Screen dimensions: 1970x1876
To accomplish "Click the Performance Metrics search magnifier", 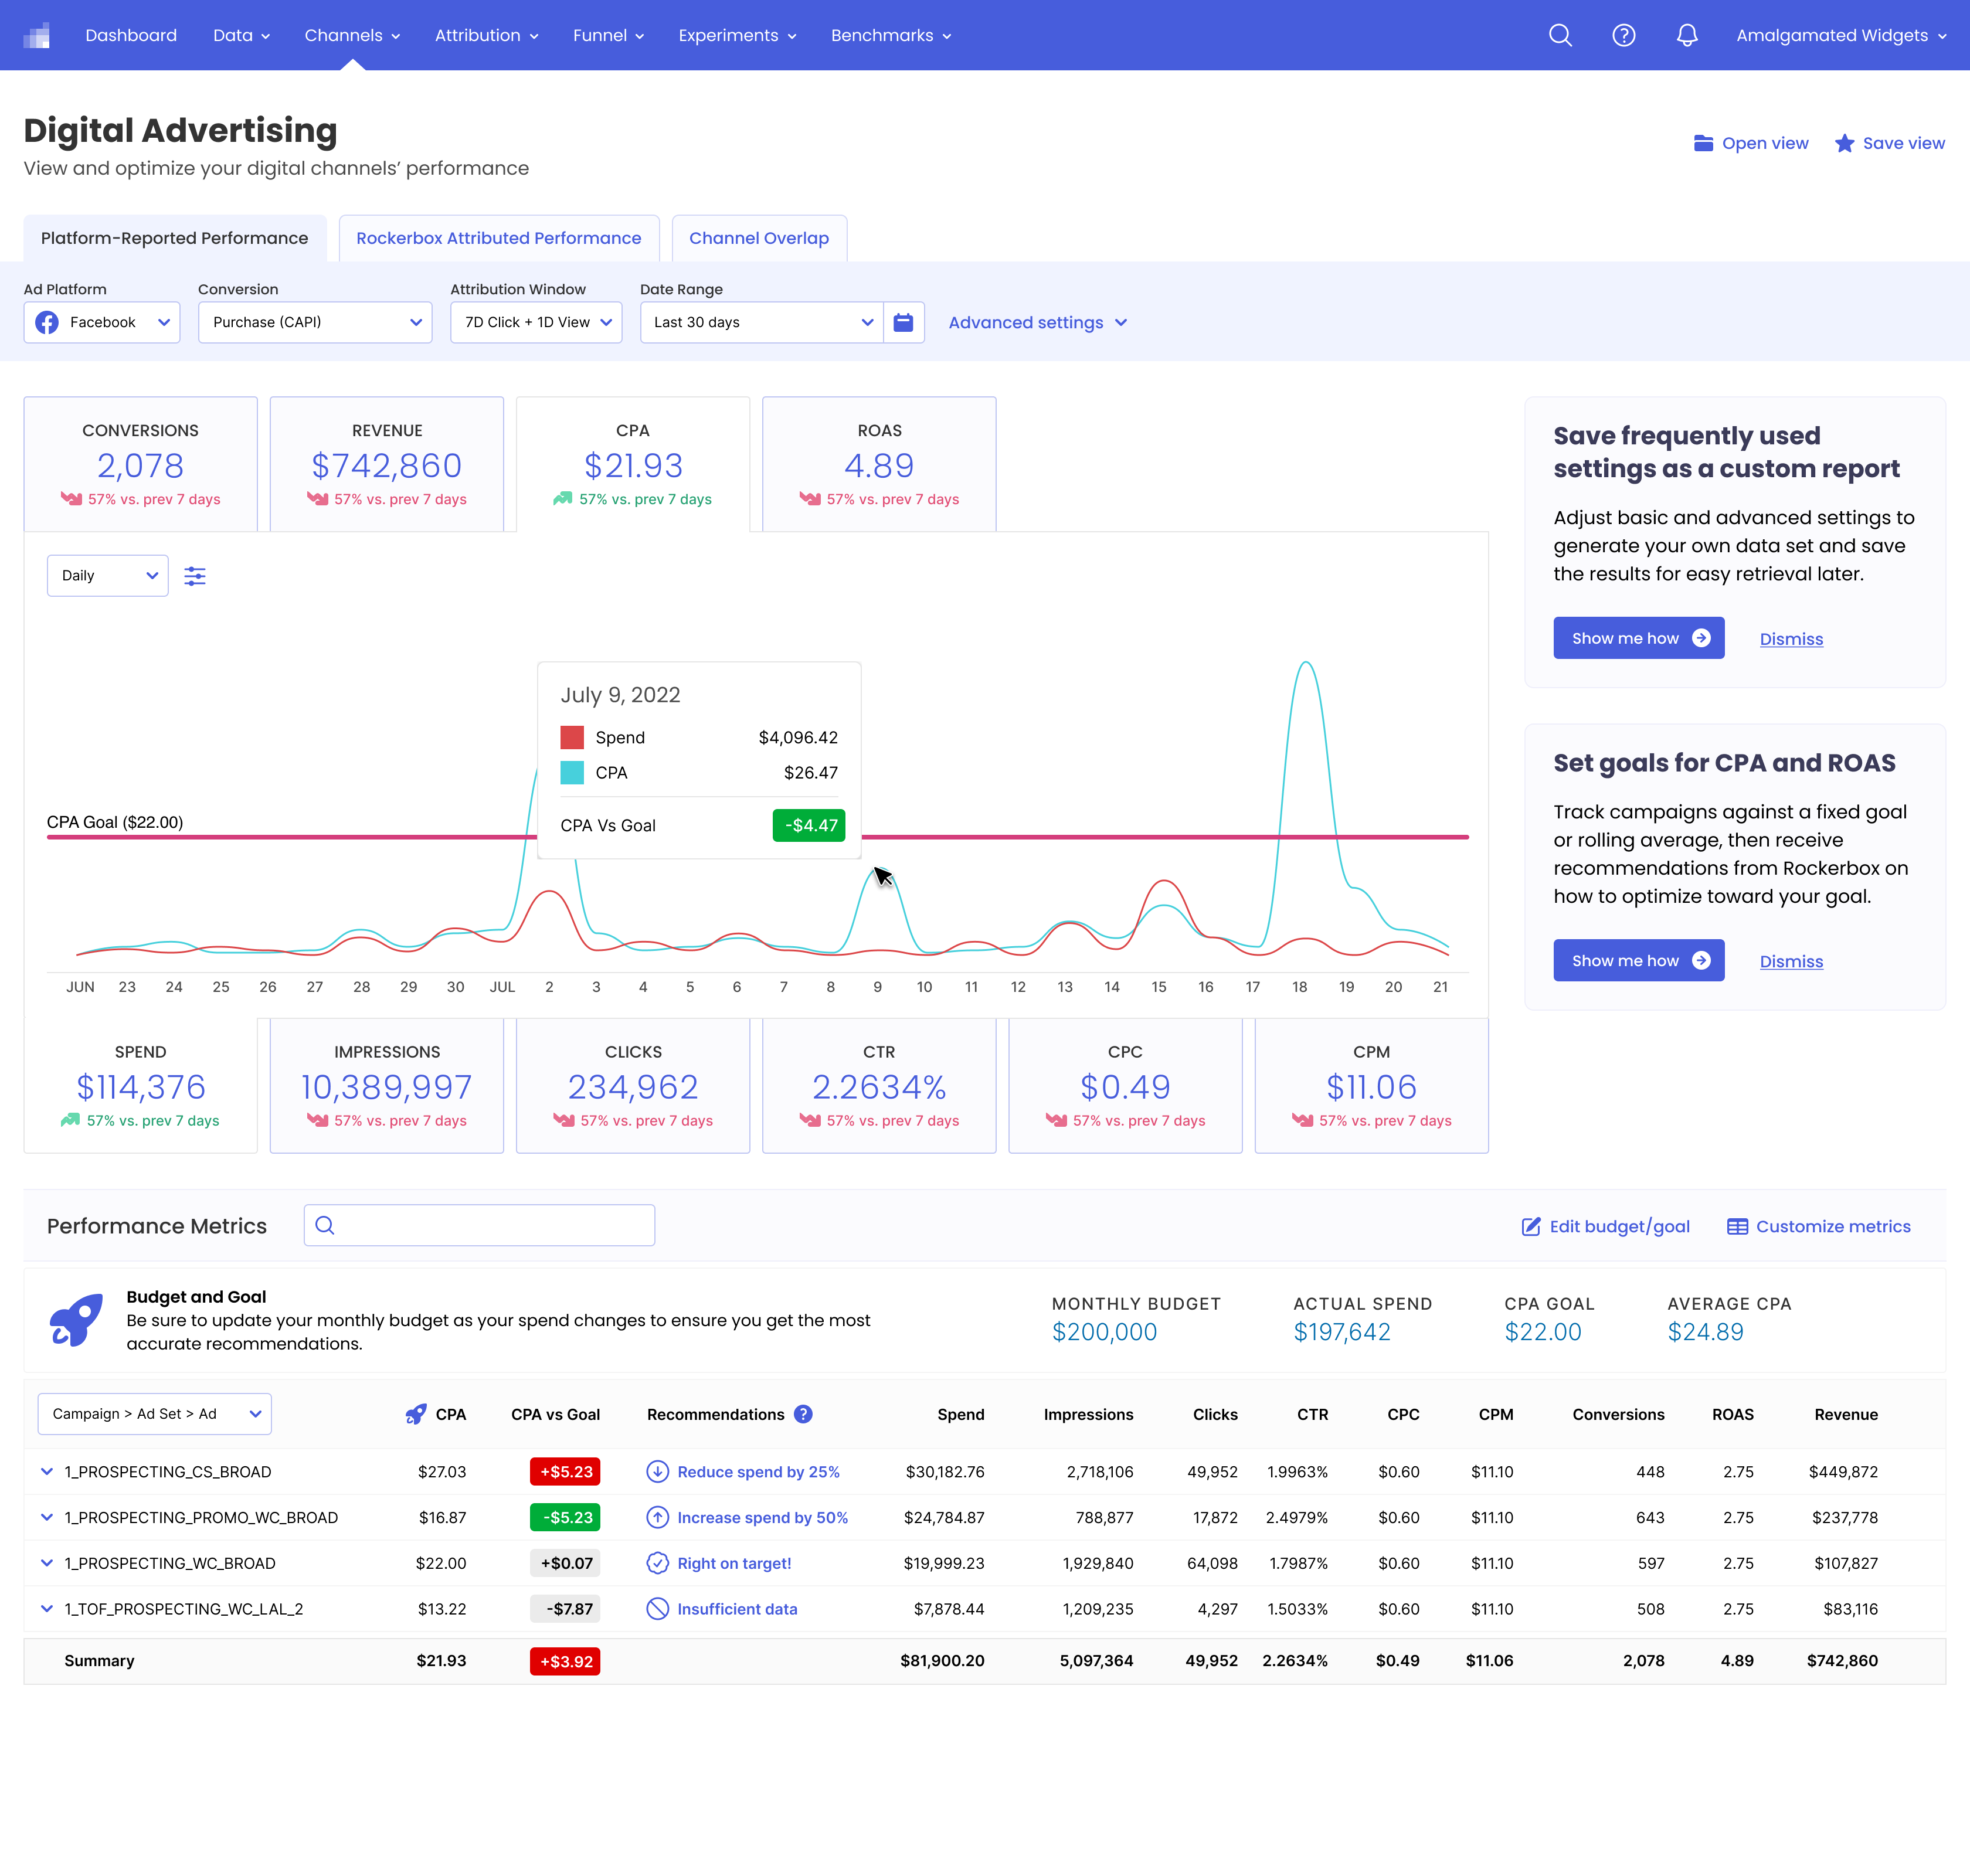I will 325,1226.
